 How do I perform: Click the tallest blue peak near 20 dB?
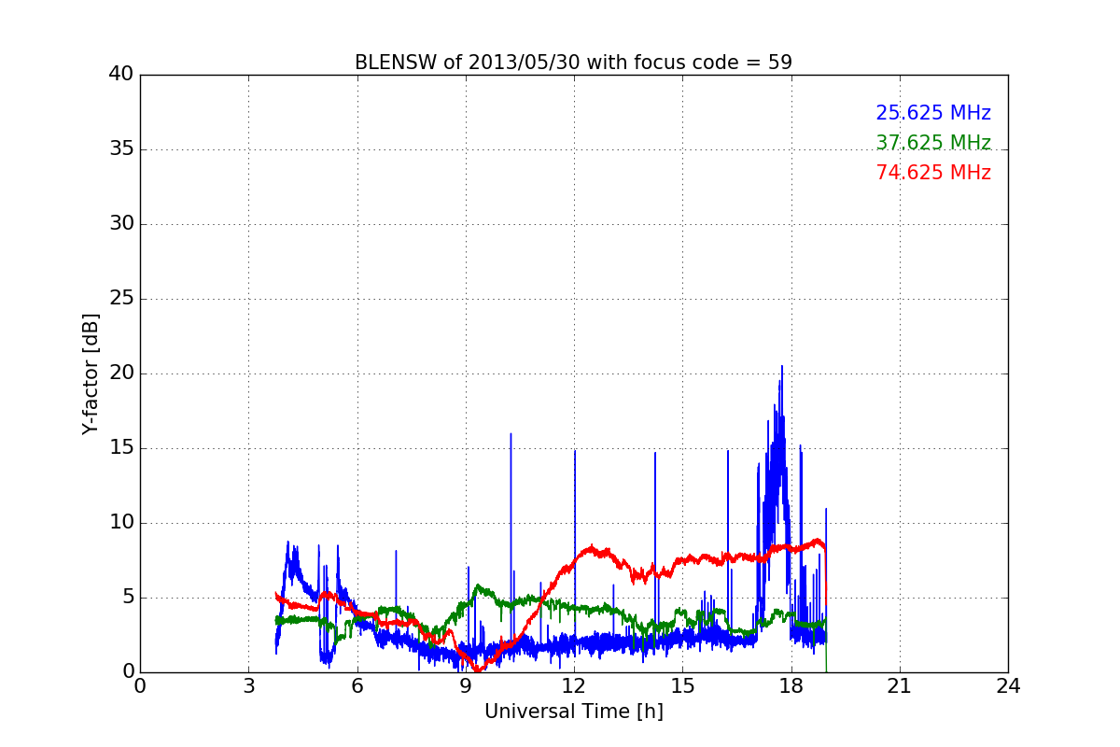coord(782,367)
